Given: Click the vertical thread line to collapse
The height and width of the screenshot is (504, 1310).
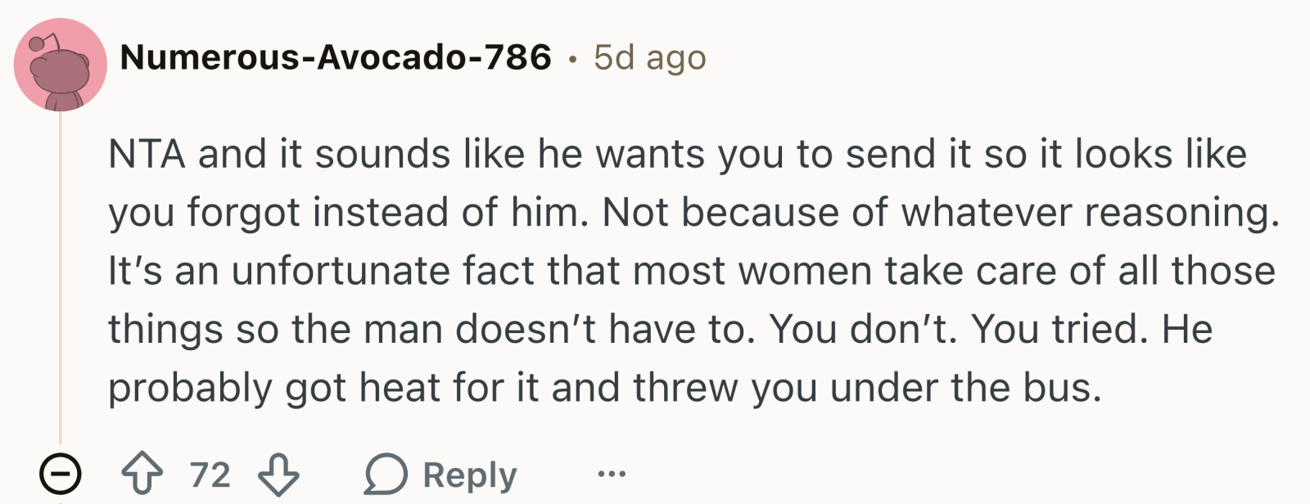Looking at the screenshot, I should point(60,278).
